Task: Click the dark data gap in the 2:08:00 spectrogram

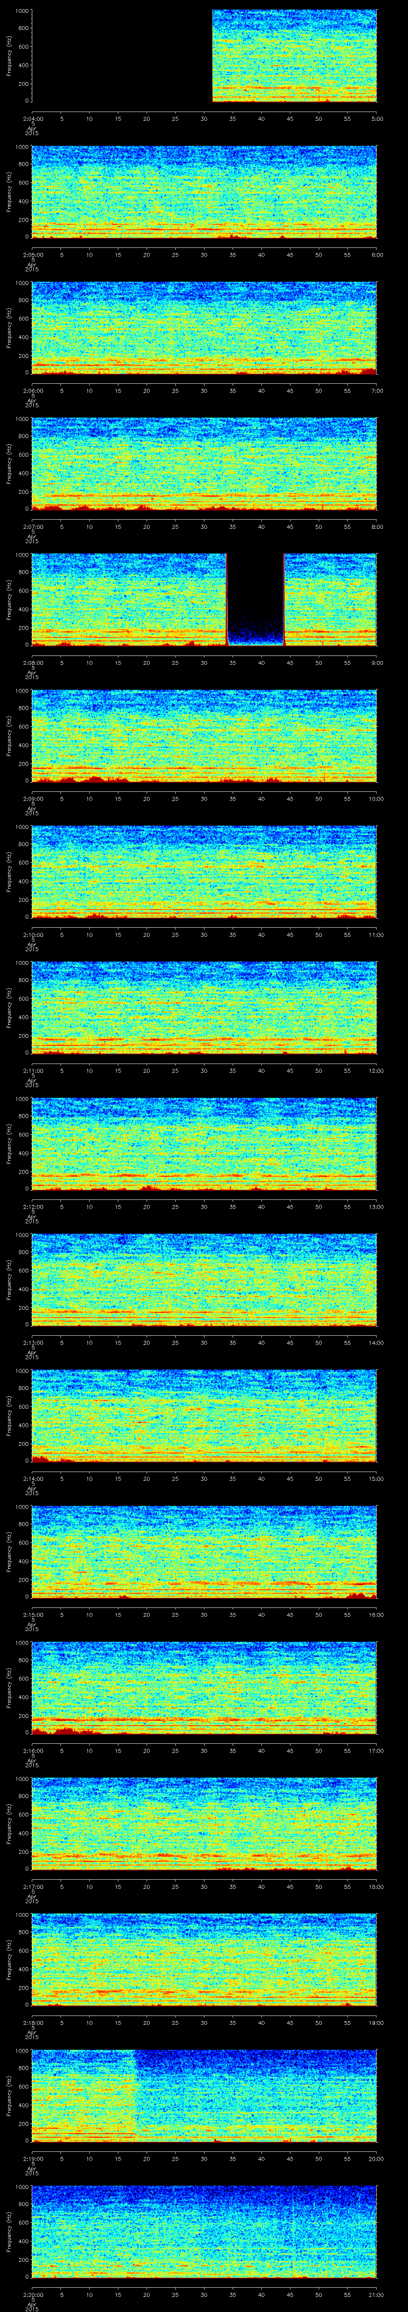Action: click(x=255, y=601)
